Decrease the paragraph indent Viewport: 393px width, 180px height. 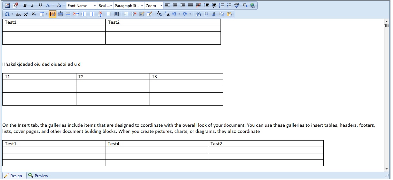click(214, 5)
